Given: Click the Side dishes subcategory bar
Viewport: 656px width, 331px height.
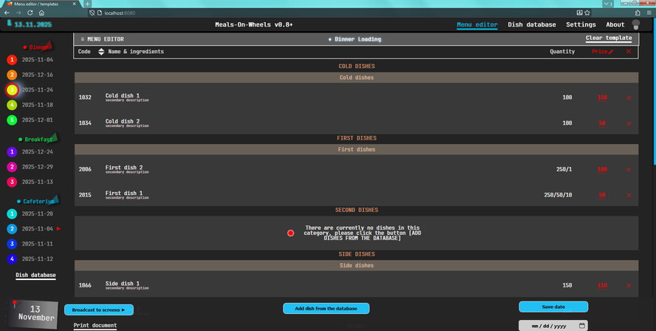Looking at the screenshot, I should point(357,265).
